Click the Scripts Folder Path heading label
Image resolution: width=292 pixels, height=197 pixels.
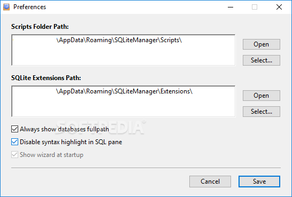click(x=40, y=27)
